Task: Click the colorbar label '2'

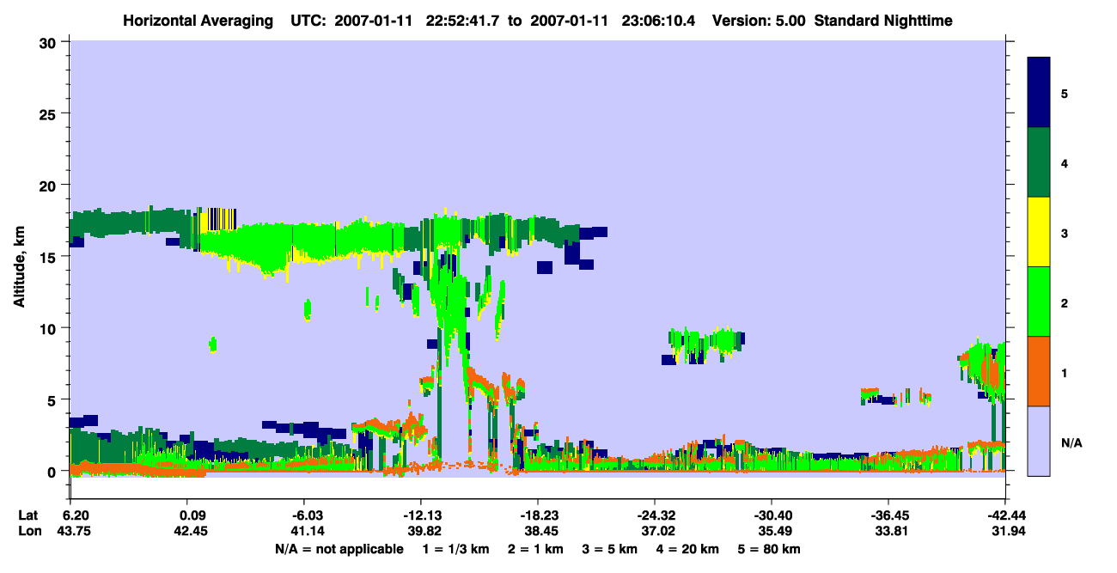Action: tap(1065, 302)
